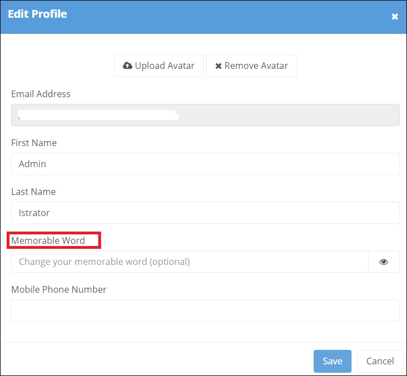Click the memorable word input field

pyautogui.click(x=190, y=262)
